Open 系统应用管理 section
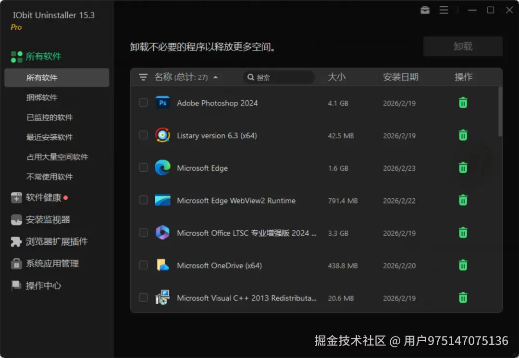 [x=52, y=264]
